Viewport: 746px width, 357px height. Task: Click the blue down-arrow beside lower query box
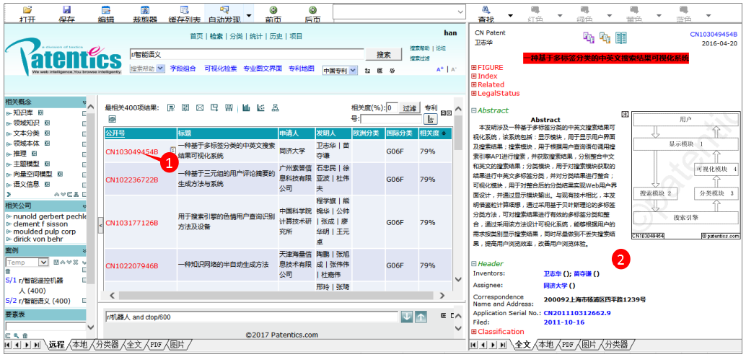407,317
